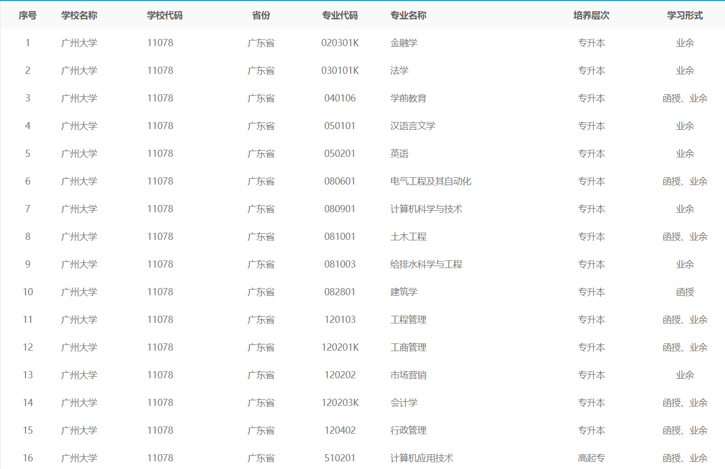725x469 pixels.
Task: Click major code 120203K
Action: click(x=340, y=403)
